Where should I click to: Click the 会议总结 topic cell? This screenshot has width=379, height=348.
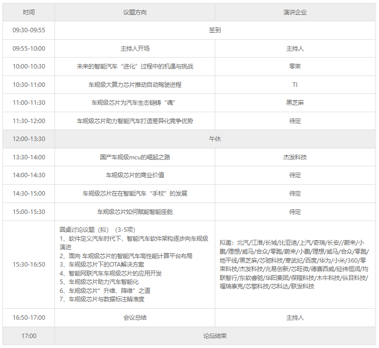click(135, 318)
